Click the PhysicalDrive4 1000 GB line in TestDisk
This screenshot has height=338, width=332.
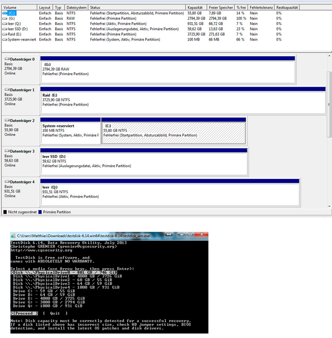pos(66,287)
